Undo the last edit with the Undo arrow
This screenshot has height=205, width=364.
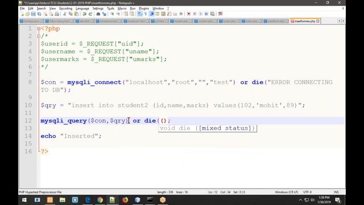tap(84, 14)
